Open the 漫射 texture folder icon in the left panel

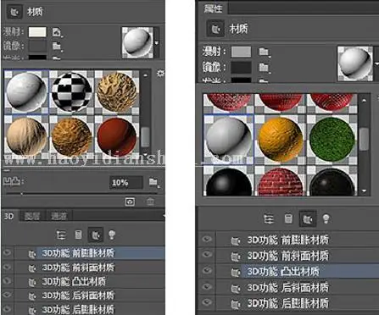coord(57,32)
